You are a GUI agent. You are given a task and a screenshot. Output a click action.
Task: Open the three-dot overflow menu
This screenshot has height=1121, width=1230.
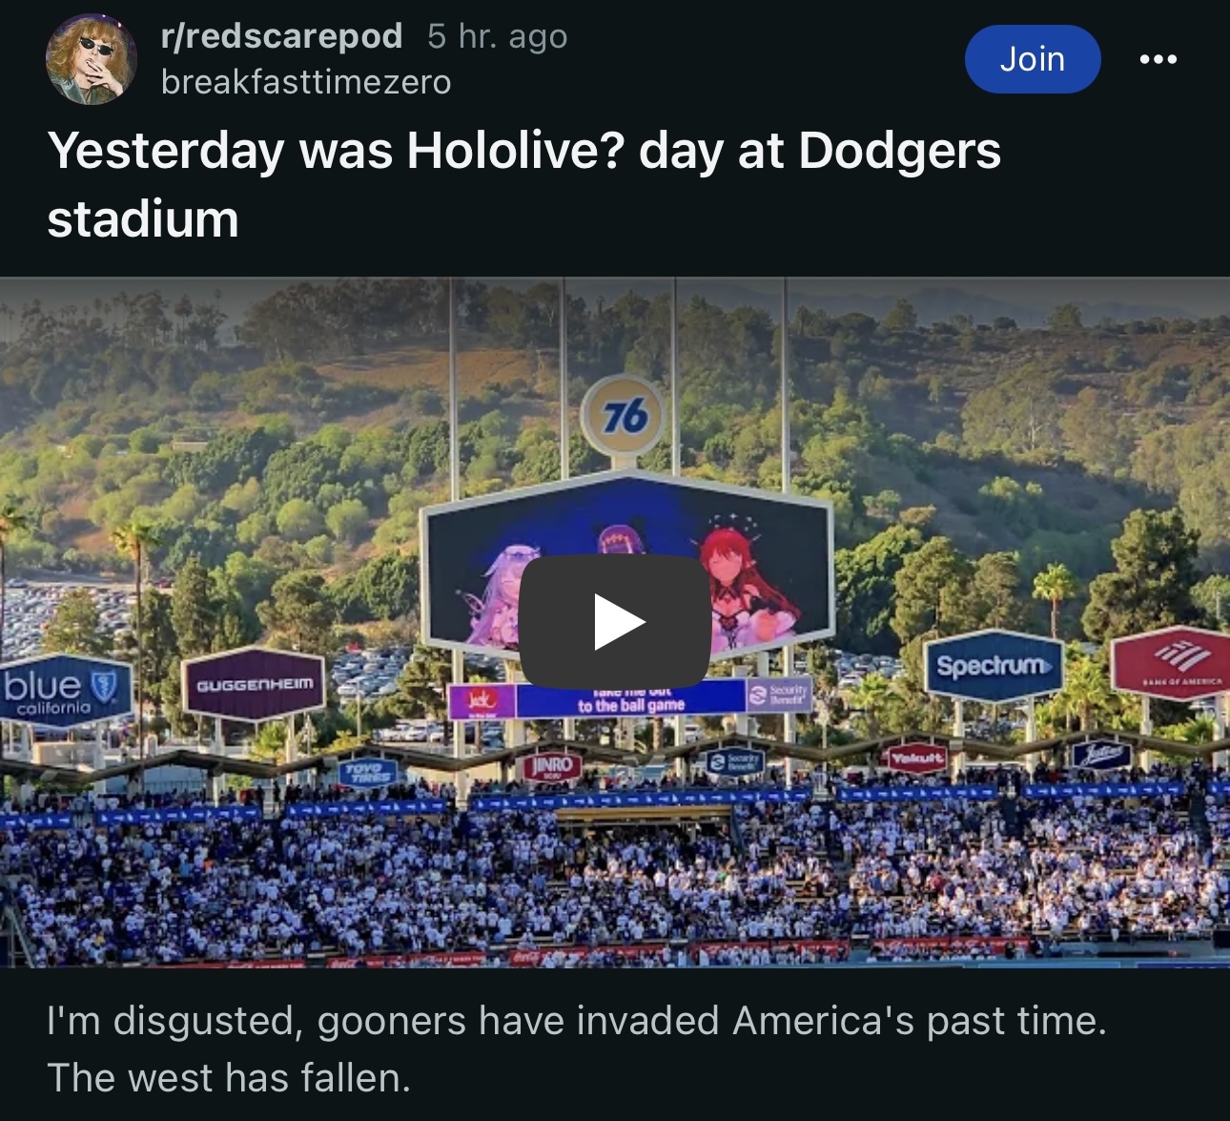point(1158,59)
